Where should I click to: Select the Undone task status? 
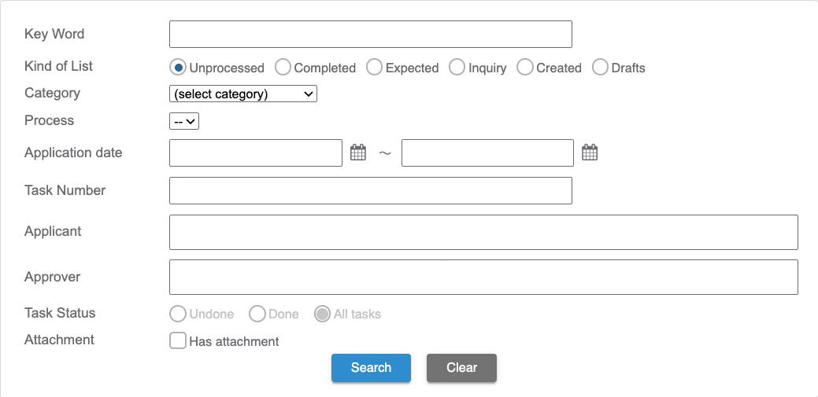click(x=178, y=314)
